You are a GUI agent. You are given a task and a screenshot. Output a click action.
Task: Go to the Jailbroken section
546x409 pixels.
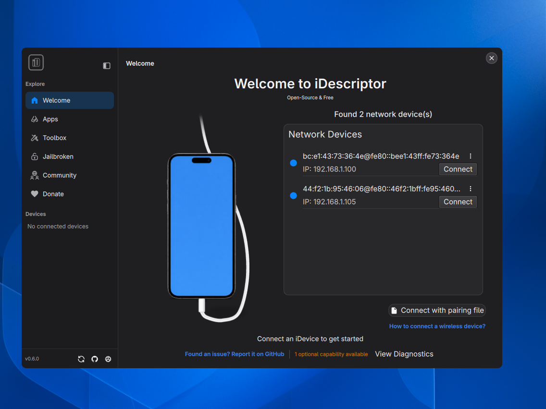(70, 156)
